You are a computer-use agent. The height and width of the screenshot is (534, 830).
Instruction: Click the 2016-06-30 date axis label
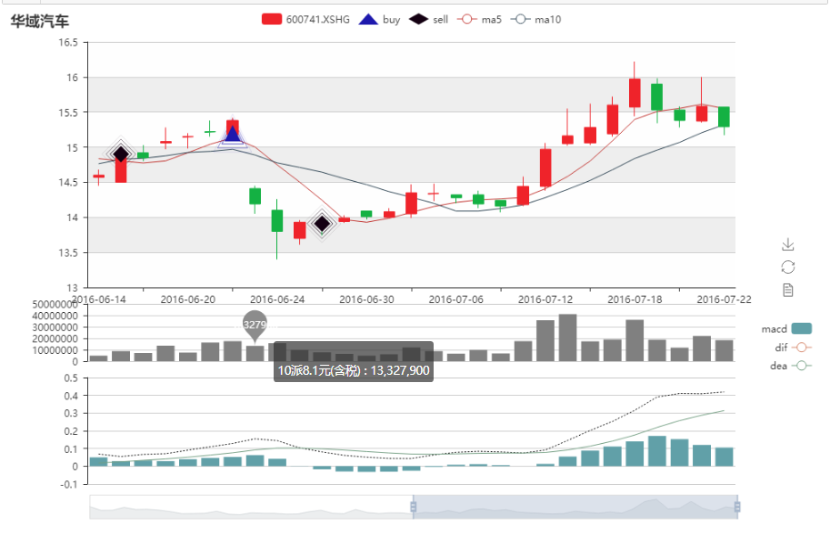click(x=366, y=299)
